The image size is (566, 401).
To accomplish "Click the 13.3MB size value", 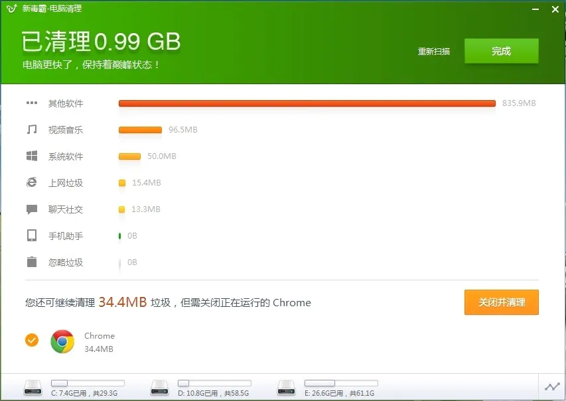I will (146, 209).
